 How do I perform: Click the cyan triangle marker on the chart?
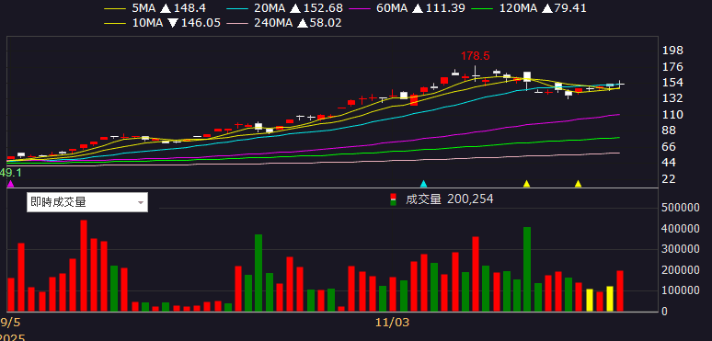424,184
